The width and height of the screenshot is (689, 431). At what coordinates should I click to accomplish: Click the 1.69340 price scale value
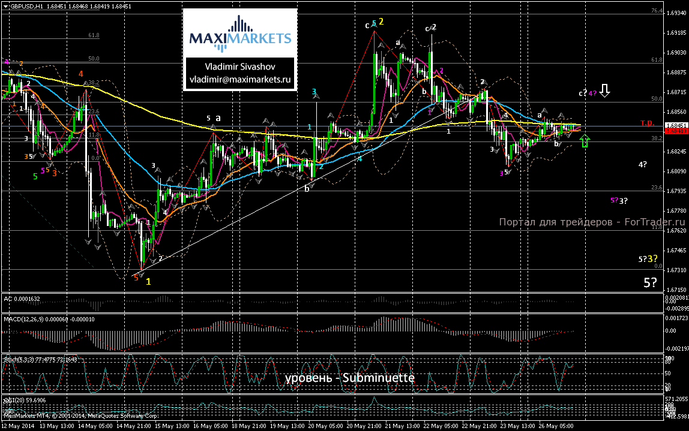(x=677, y=13)
